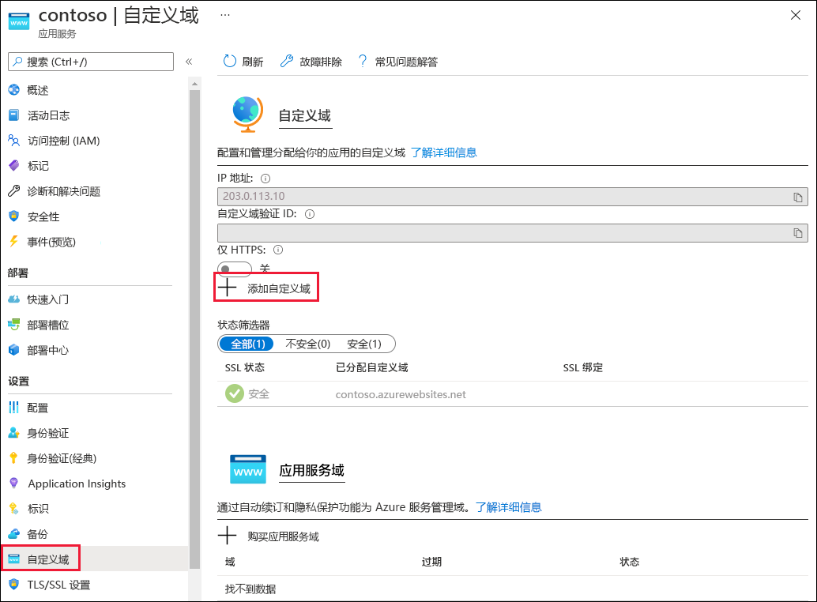Image resolution: width=817 pixels, height=602 pixels.
Task: Open 事件(预览) lightning icon
Action: pyautogui.click(x=14, y=242)
